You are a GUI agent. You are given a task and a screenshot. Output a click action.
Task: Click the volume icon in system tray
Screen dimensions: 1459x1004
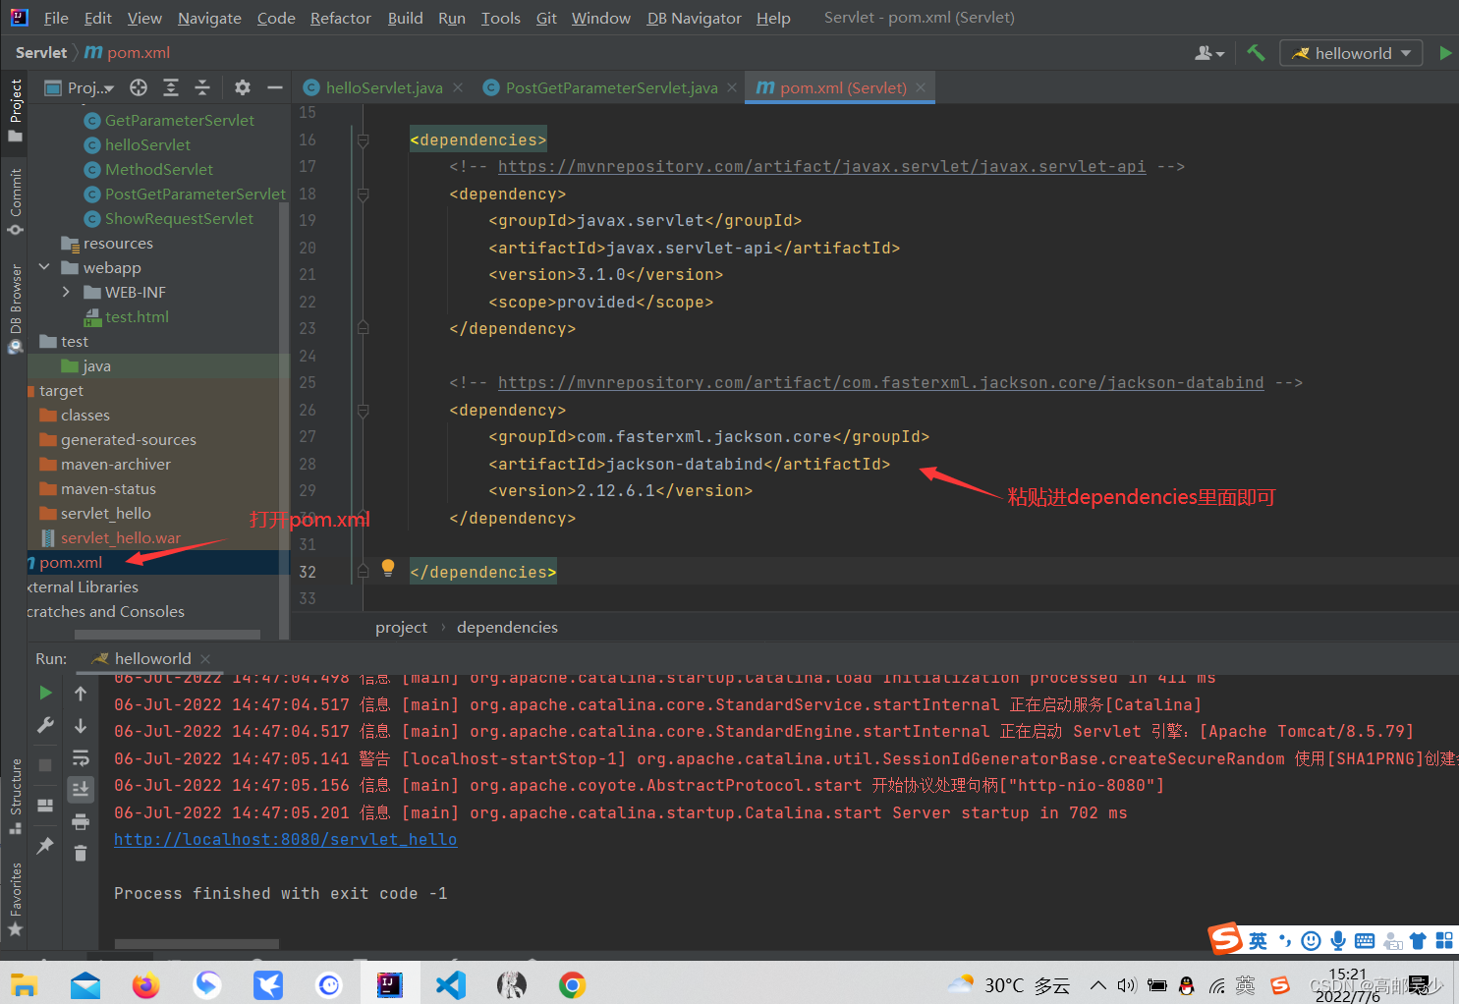tap(1127, 984)
